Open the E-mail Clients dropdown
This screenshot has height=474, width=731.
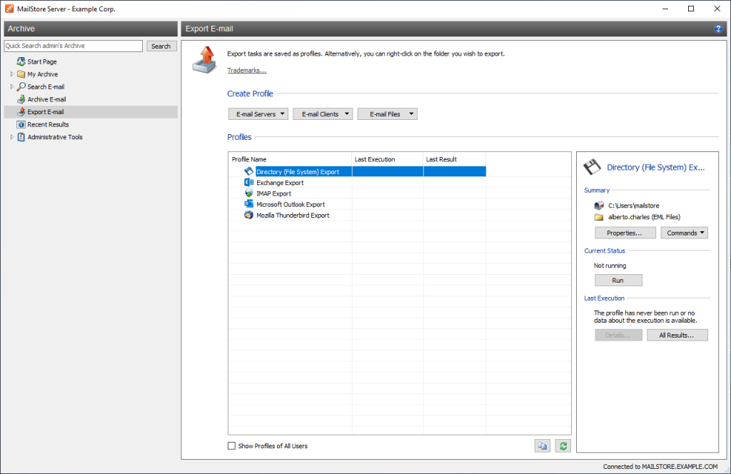coord(322,113)
